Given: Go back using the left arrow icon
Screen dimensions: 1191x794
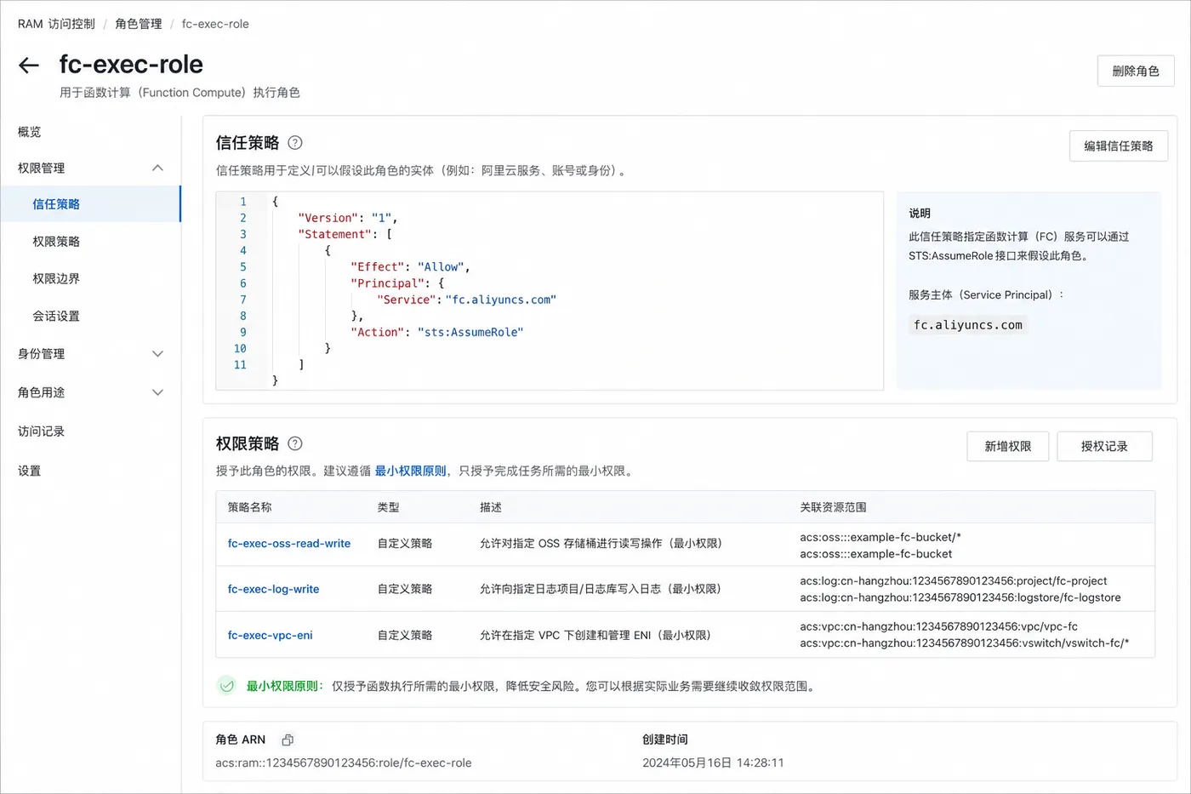Looking at the screenshot, I should [29, 66].
